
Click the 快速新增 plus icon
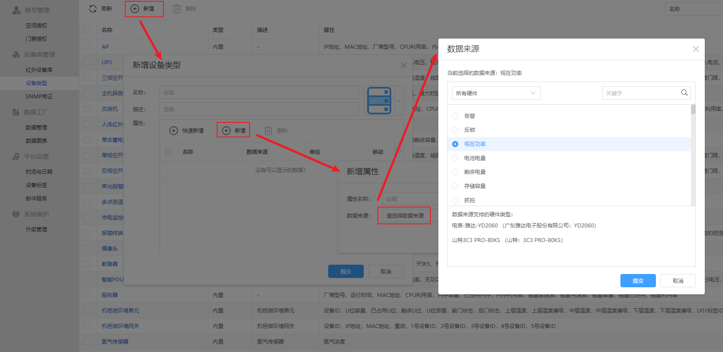tap(174, 131)
